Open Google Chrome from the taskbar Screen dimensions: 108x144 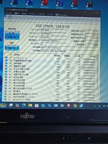75,106
